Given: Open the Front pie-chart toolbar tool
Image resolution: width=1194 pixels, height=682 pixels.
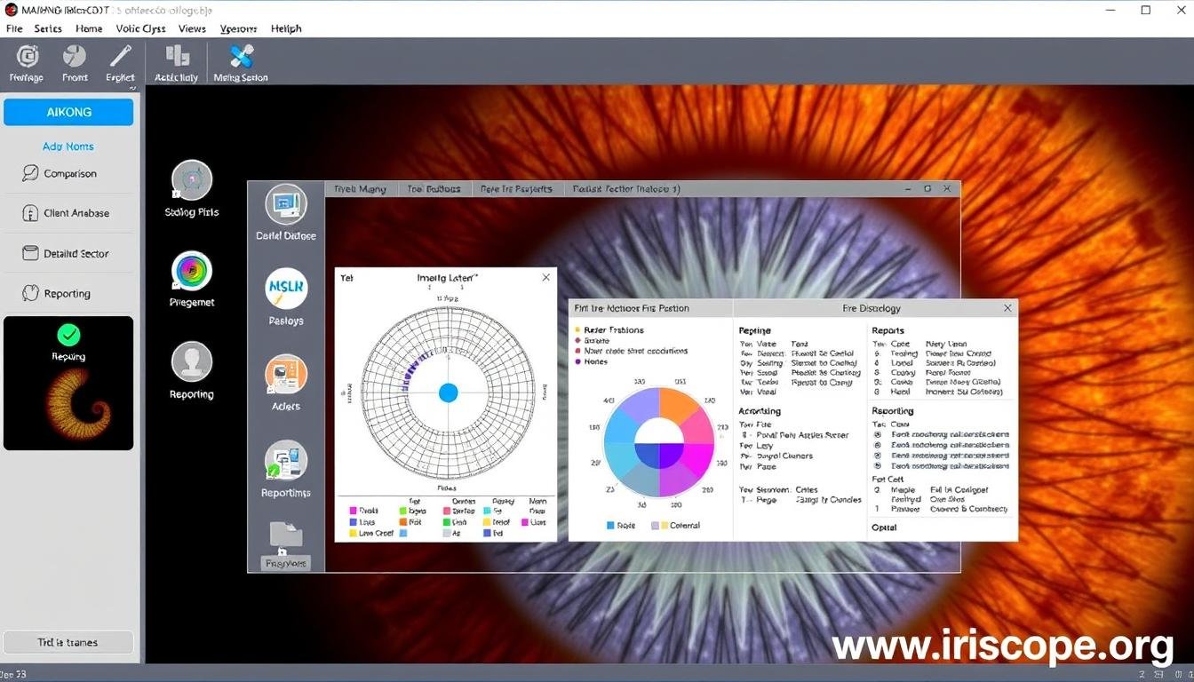Looking at the screenshot, I should (x=75, y=62).
